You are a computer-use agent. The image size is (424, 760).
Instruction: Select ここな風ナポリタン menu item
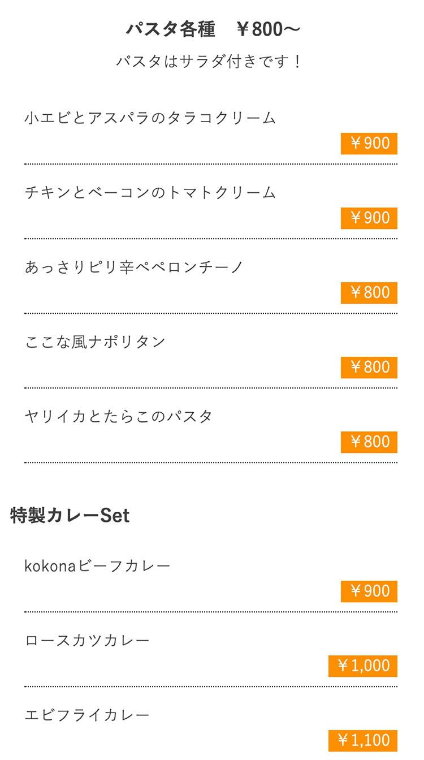pyautogui.click(x=96, y=342)
